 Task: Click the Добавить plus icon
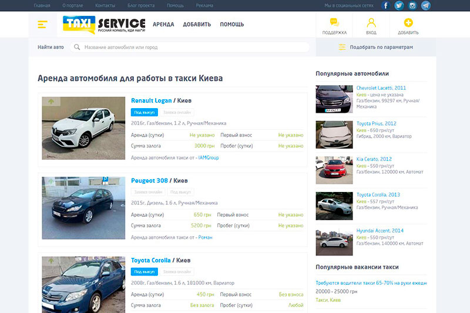(x=408, y=22)
